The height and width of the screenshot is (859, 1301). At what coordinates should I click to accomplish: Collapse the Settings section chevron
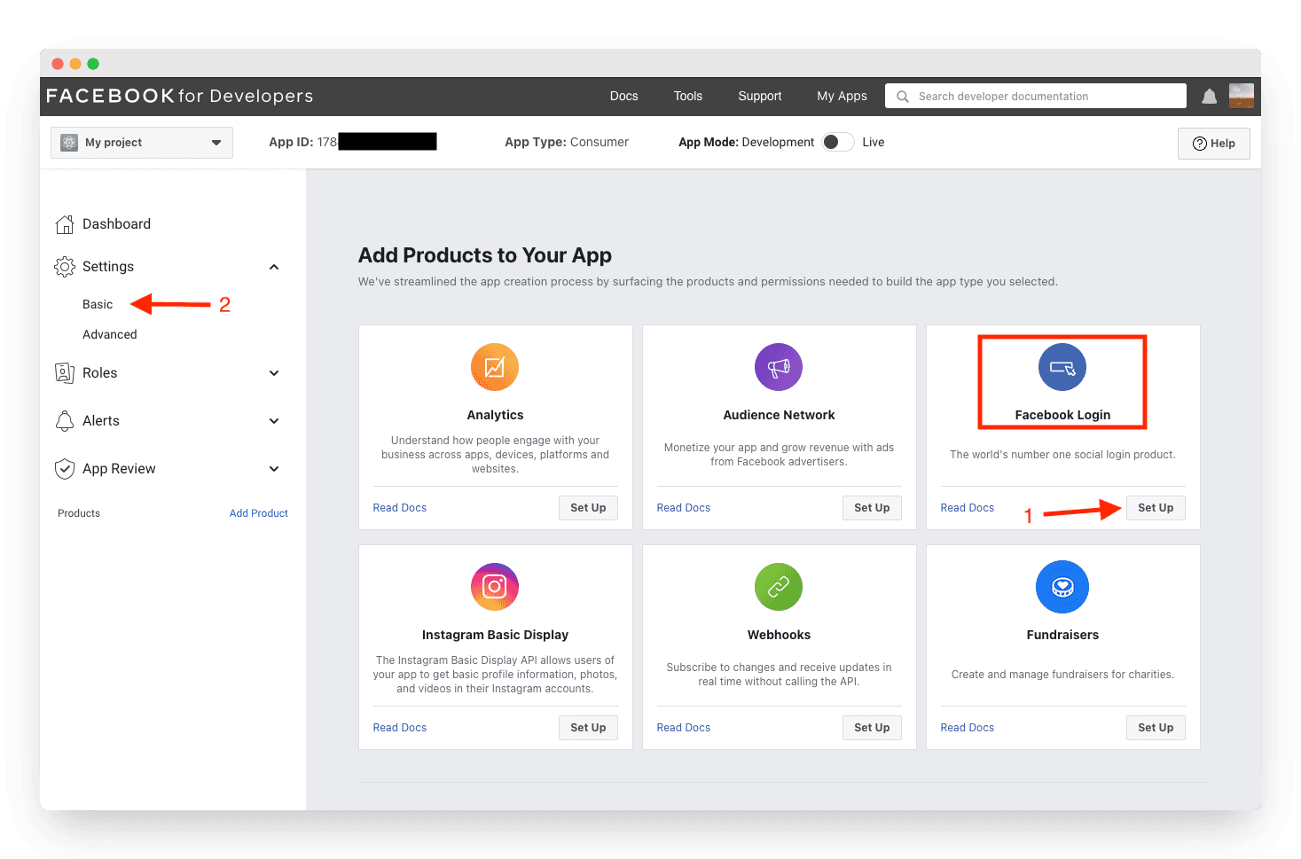coord(274,267)
